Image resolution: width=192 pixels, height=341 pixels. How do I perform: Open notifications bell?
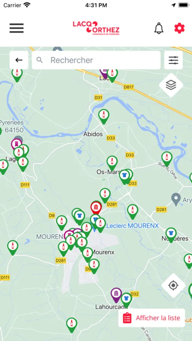[x=159, y=28]
